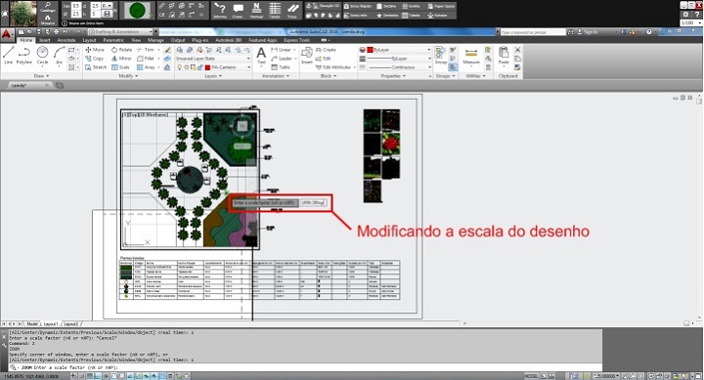Viewport: 704px width, 380px height.
Task: Click the Measure utility icon
Action: click(471, 55)
